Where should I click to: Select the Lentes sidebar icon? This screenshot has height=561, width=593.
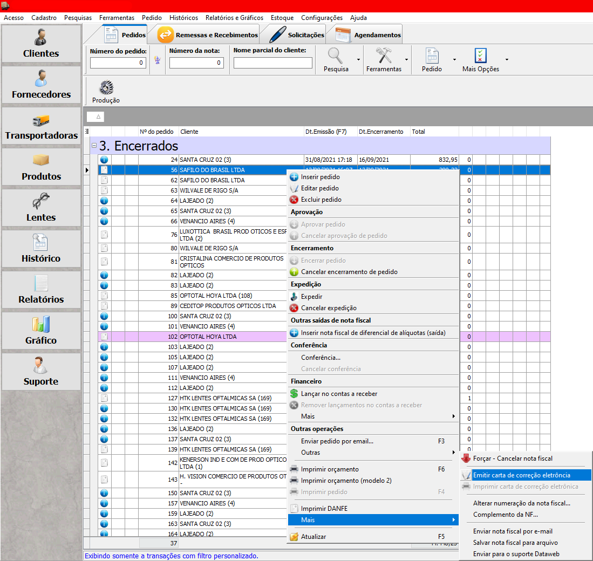pyautogui.click(x=41, y=208)
